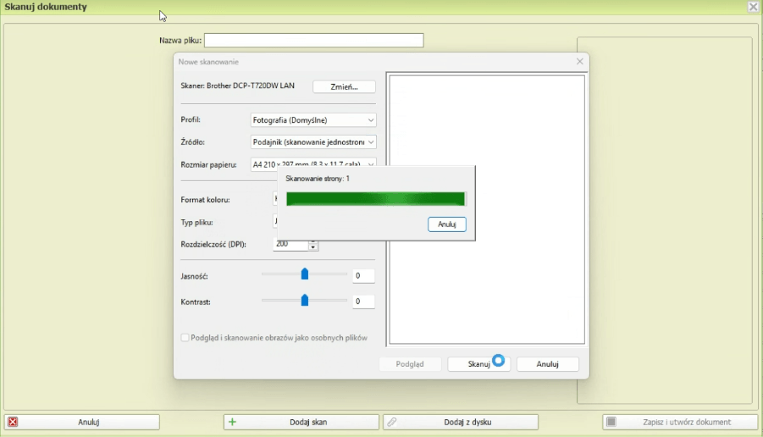Click the red X icon on bottom Anuluj

[x=13, y=422]
